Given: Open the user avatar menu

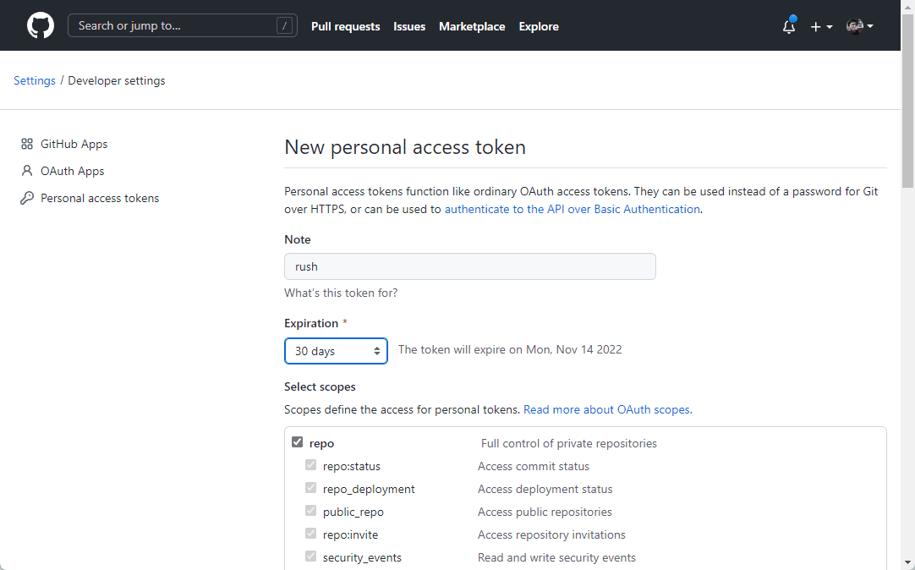Looking at the screenshot, I should coord(859,26).
